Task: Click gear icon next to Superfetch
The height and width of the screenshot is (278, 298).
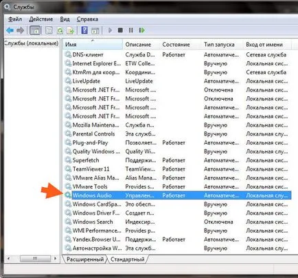Action: tap(68, 160)
